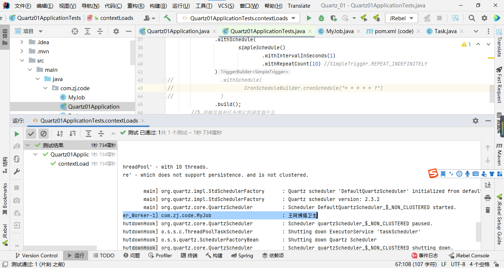504x268 pixels.
Task: Collapse the src folder
Action: tap(22, 60)
